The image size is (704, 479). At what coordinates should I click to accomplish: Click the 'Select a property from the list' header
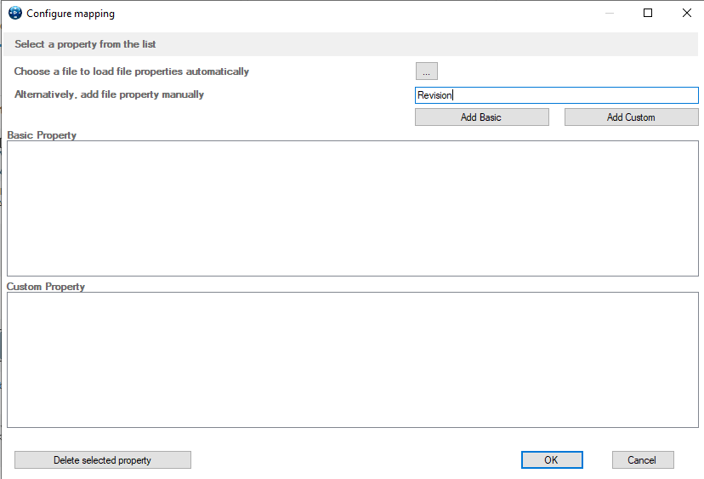click(x=85, y=44)
